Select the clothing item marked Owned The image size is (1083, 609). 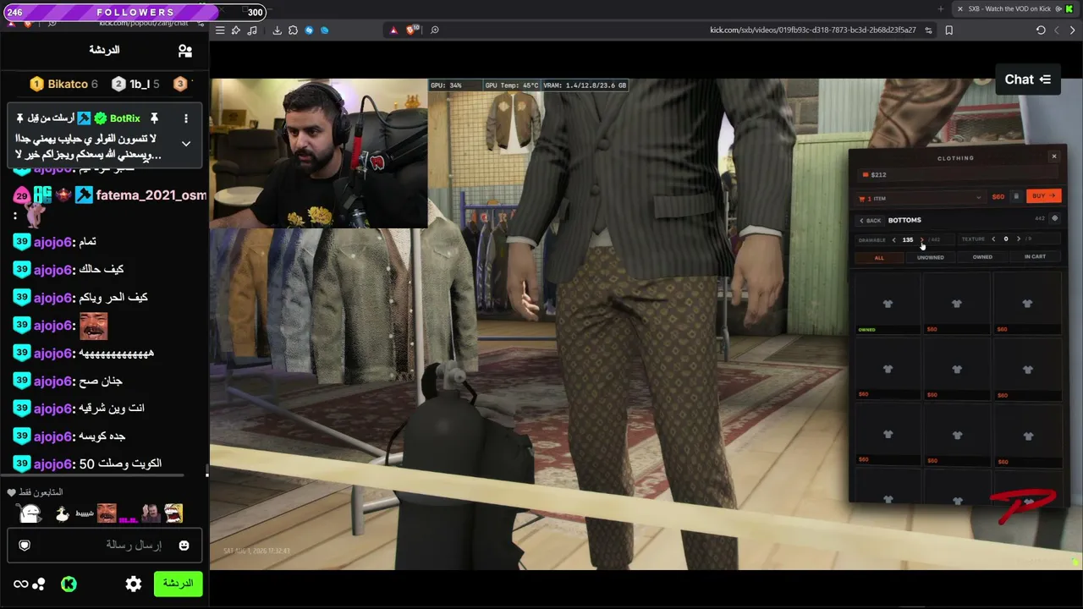pos(888,304)
